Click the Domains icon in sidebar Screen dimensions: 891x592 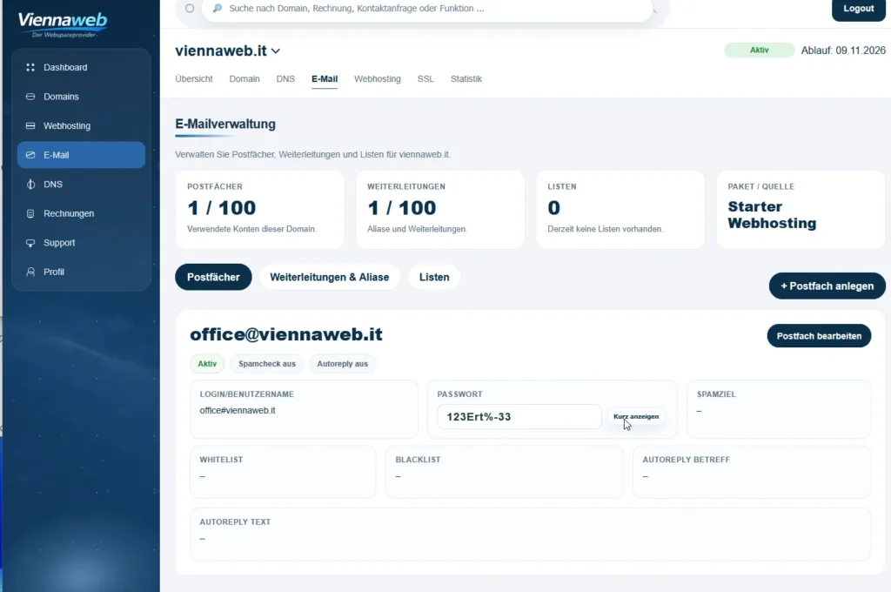pyautogui.click(x=30, y=97)
